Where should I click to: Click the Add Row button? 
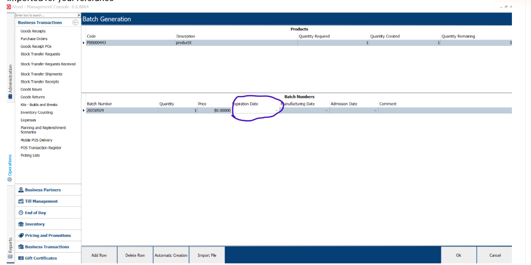pyautogui.click(x=99, y=255)
